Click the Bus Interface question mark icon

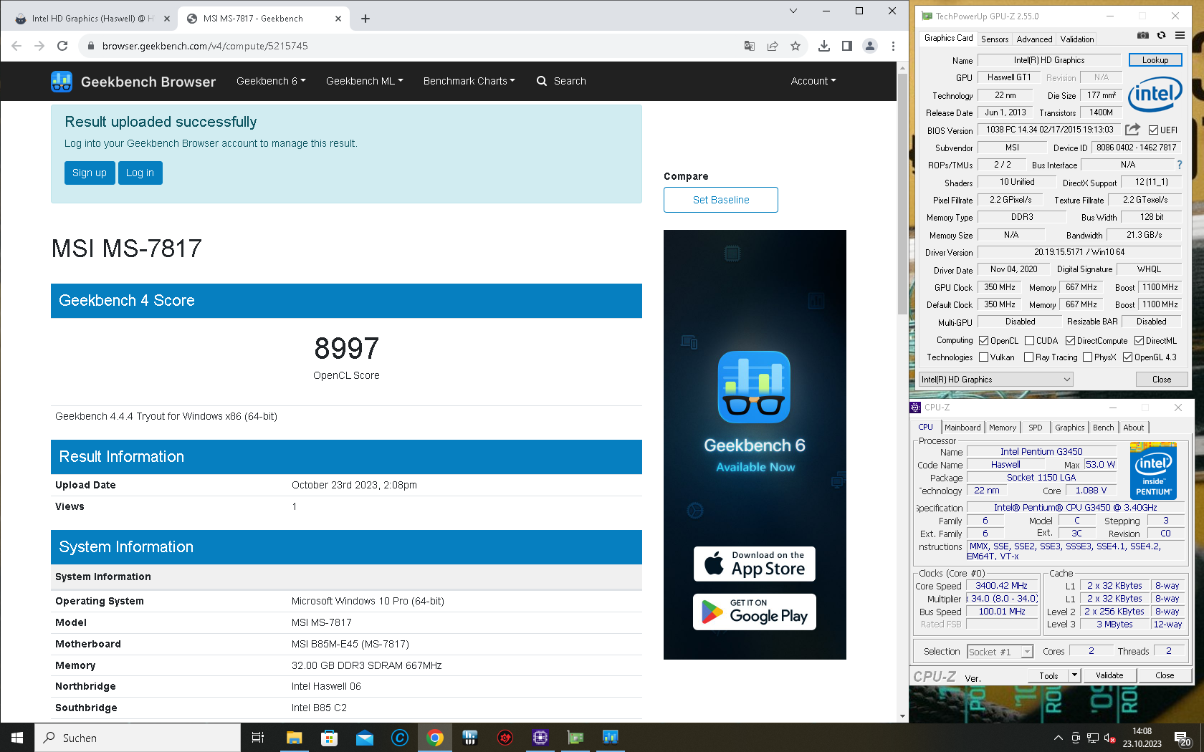(1179, 165)
